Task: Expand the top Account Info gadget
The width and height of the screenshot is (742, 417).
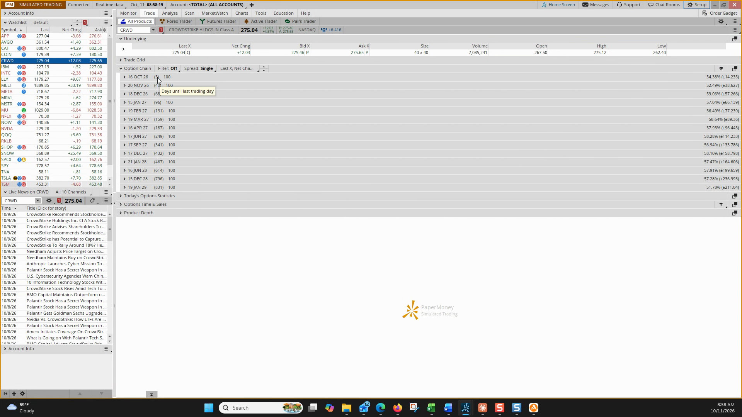Action: [x=5, y=13]
